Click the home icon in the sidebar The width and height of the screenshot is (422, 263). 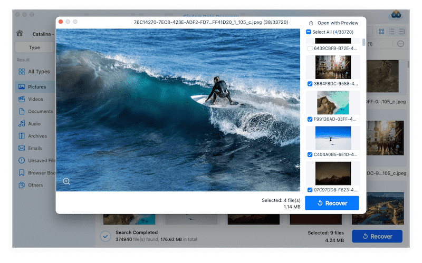click(x=20, y=33)
